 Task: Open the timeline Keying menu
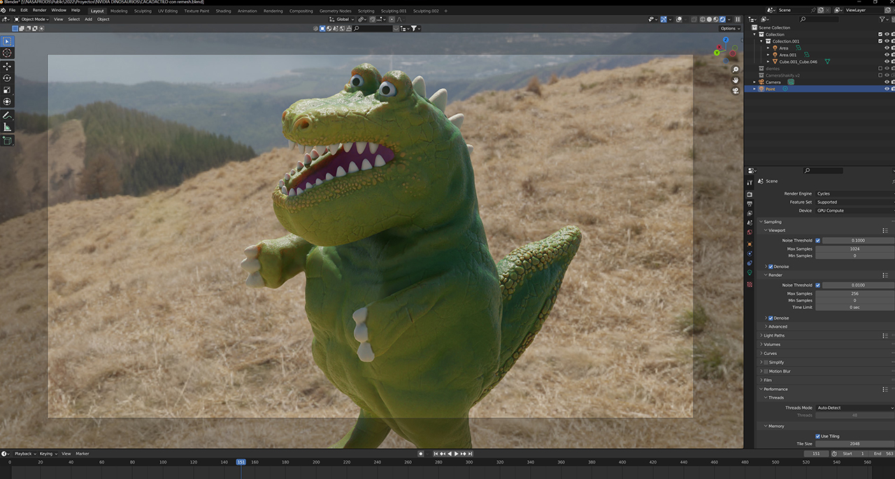click(48, 453)
